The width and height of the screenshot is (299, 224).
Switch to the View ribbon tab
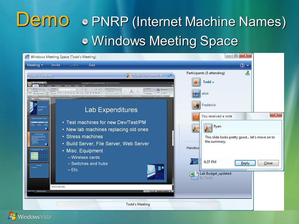coord(83,86)
